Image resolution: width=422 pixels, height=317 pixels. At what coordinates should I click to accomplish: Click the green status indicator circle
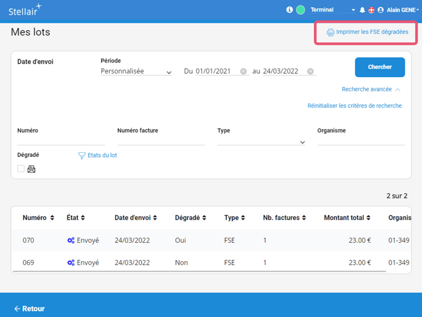click(301, 10)
